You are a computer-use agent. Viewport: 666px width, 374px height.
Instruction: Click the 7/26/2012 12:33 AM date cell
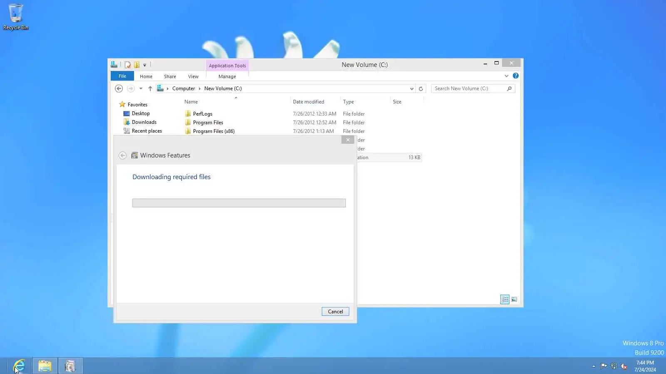coord(315,114)
